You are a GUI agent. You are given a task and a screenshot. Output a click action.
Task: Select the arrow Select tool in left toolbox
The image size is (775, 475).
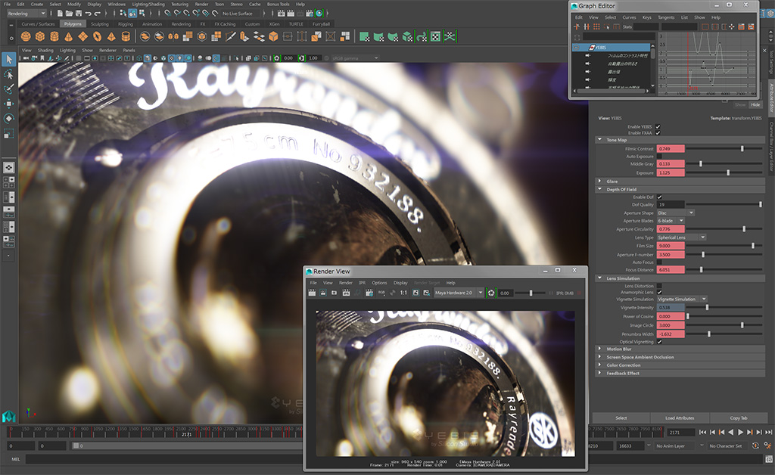8,60
